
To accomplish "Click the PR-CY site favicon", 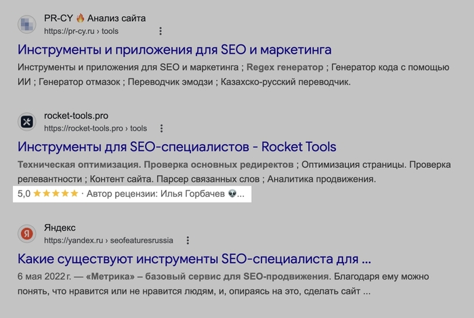I will click(27, 24).
